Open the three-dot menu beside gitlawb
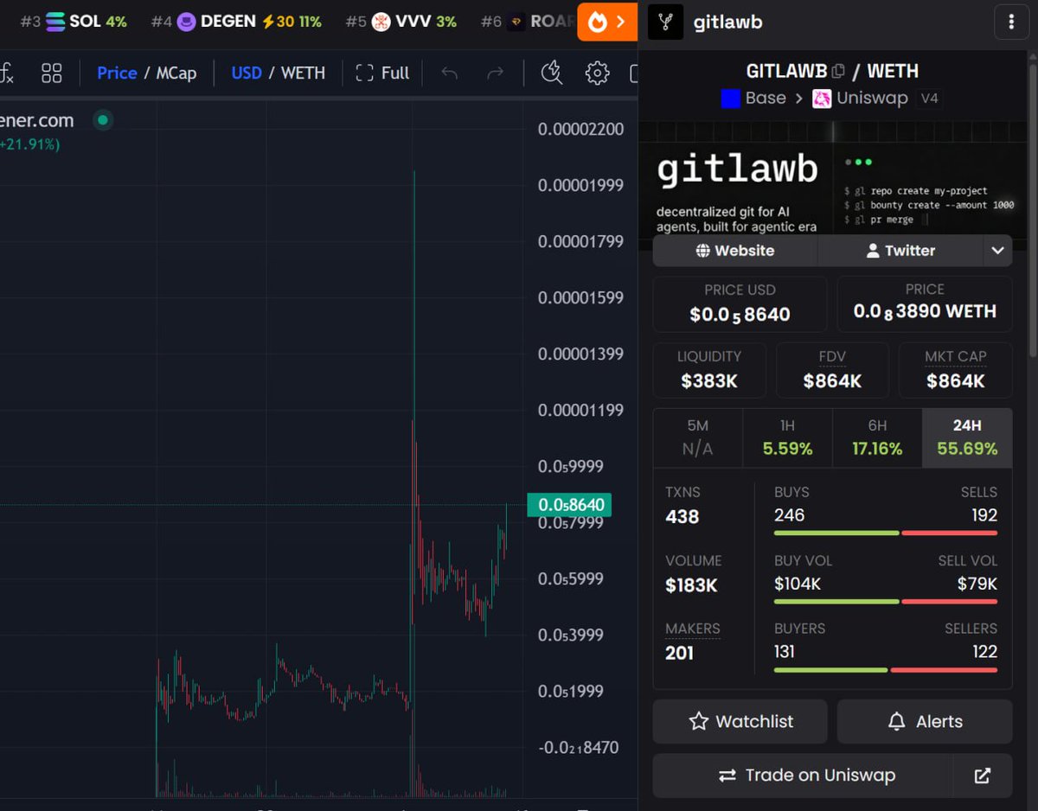Screen dimensions: 1038x811 point(1011,22)
